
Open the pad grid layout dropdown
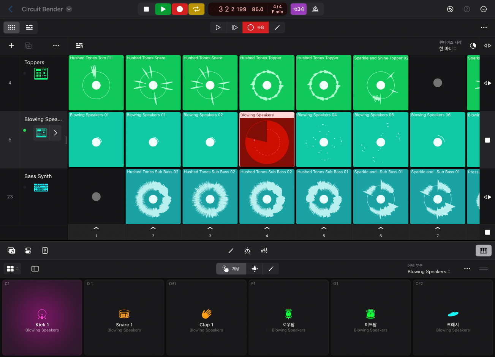coord(13,269)
